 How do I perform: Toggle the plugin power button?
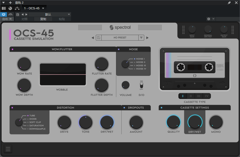tap(3, 14)
